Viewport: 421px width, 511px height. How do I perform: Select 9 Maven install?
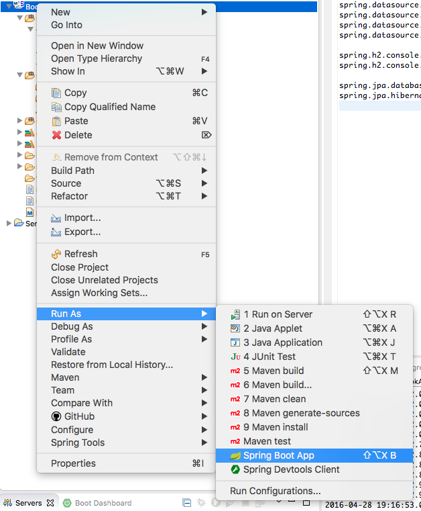[x=314, y=427]
